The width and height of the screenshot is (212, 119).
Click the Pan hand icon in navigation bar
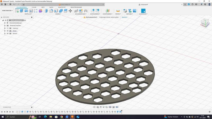tap(101, 107)
